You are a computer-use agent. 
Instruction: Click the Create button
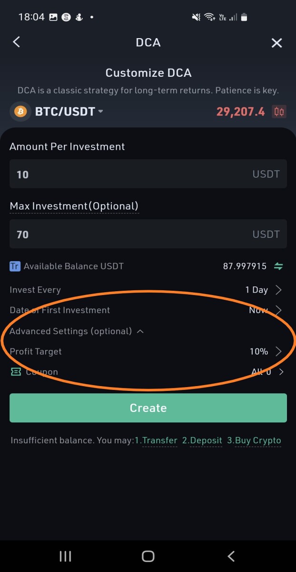[148, 408]
